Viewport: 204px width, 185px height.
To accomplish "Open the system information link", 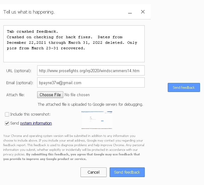I will tap(36, 123).
